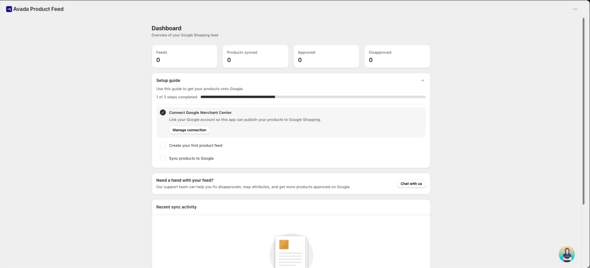Image resolution: width=590 pixels, height=268 pixels.
Task: Click Use this guide to get your products text
Action: [x=200, y=89]
